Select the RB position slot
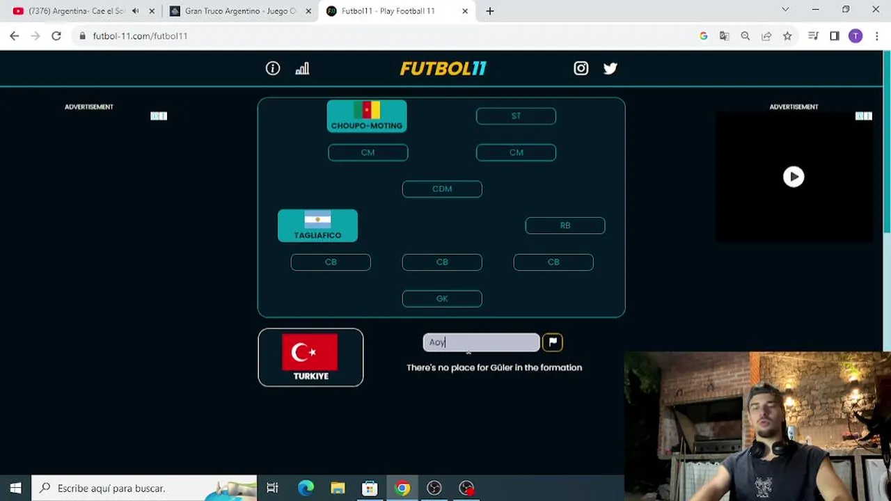This screenshot has width=891, height=501. [565, 225]
